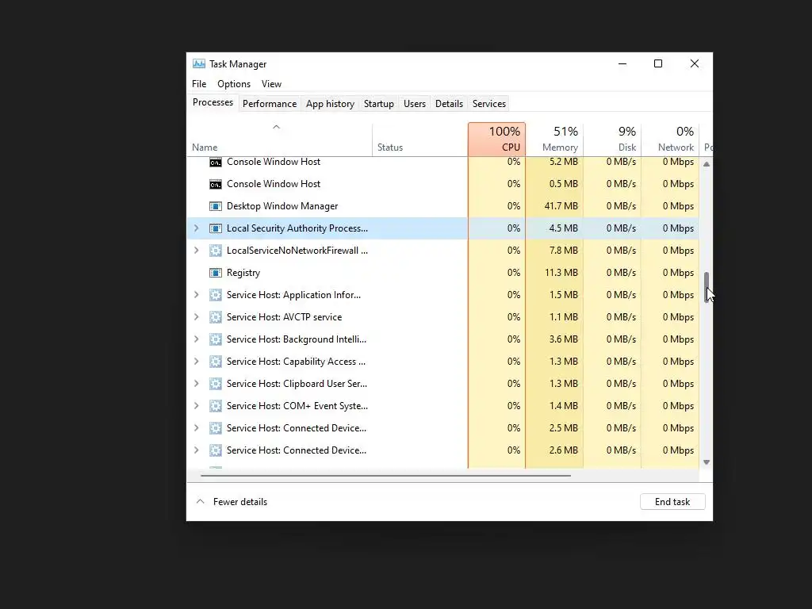812x609 pixels.
Task: Open the Details tab
Action: 449,104
